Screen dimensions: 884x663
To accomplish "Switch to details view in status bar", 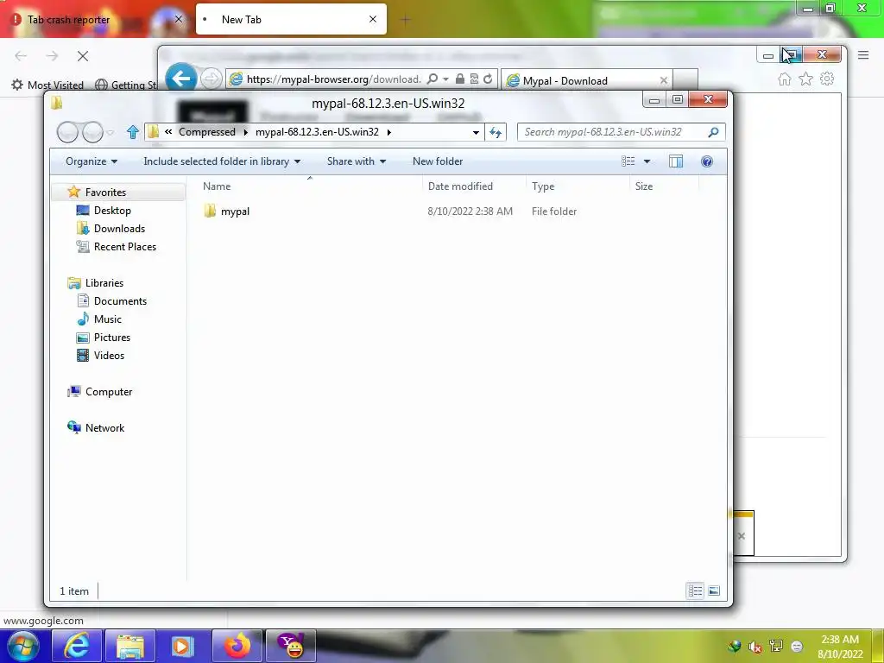I will click(x=695, y=590).
